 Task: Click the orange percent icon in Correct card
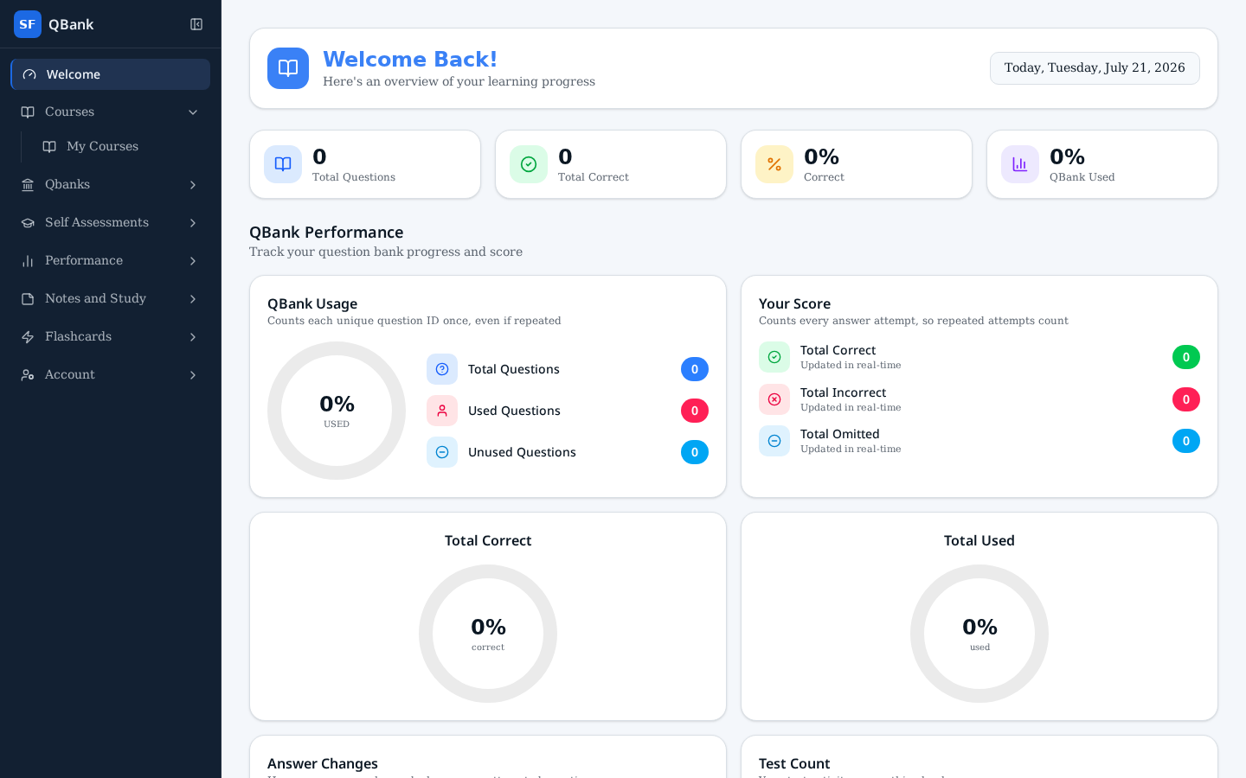(774, 164)
